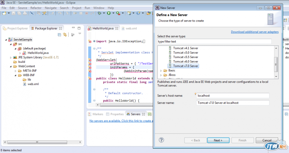Open the External Tools dropdown arrow
The image size is (289, 153).
[122, 13]
